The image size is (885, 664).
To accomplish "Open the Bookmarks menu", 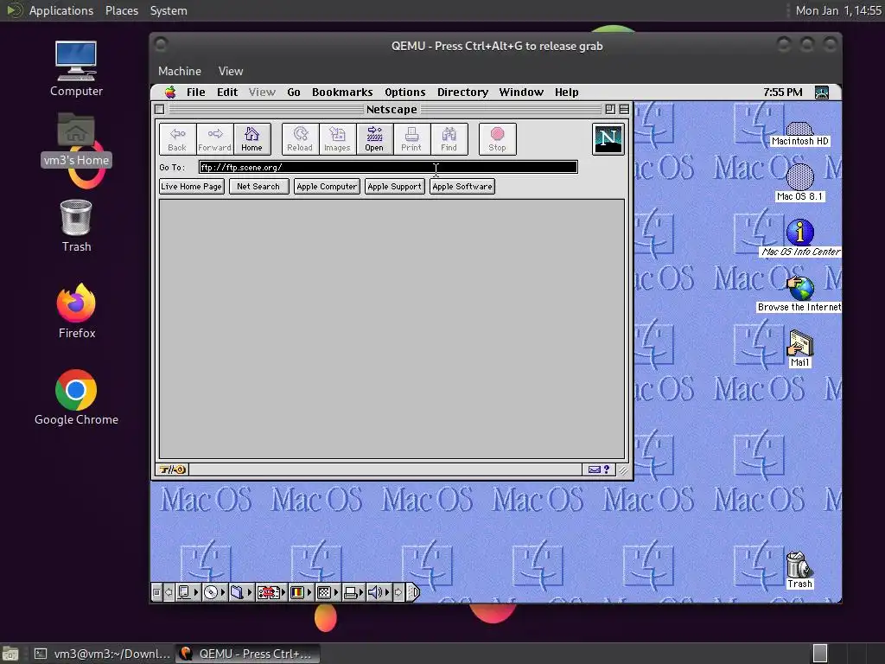I will [342, 92].
